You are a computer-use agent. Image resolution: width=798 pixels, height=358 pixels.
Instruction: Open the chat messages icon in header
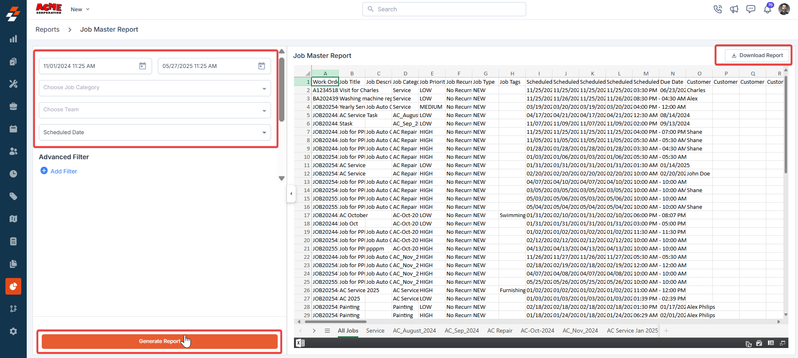point(751,9)
